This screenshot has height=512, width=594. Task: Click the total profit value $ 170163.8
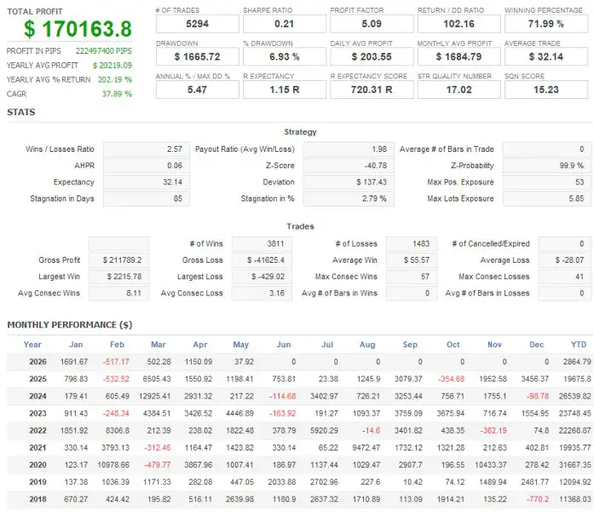[78, 29]
